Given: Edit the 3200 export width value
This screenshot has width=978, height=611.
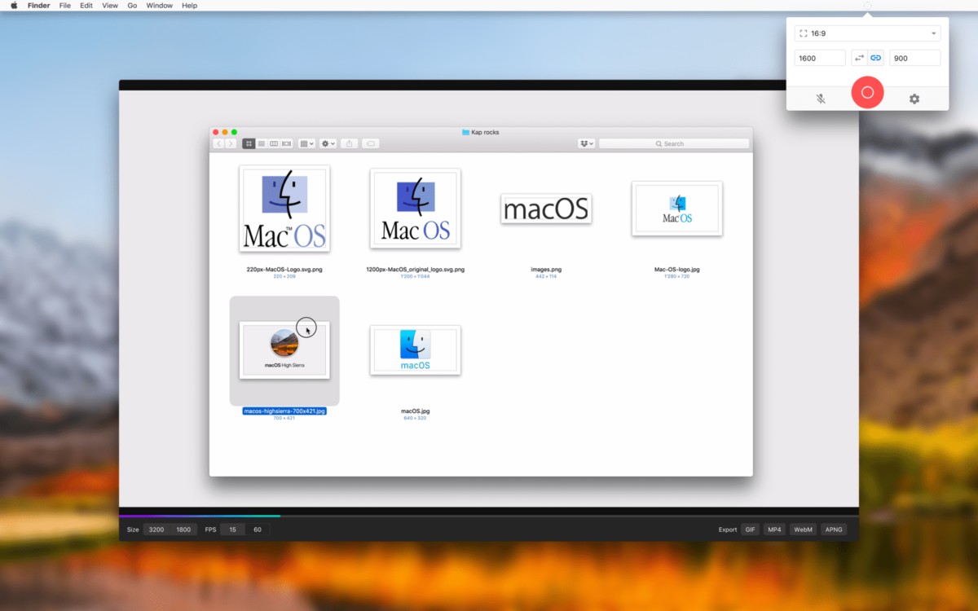Looking at the screenshot, I should click(x=156, y=530).
